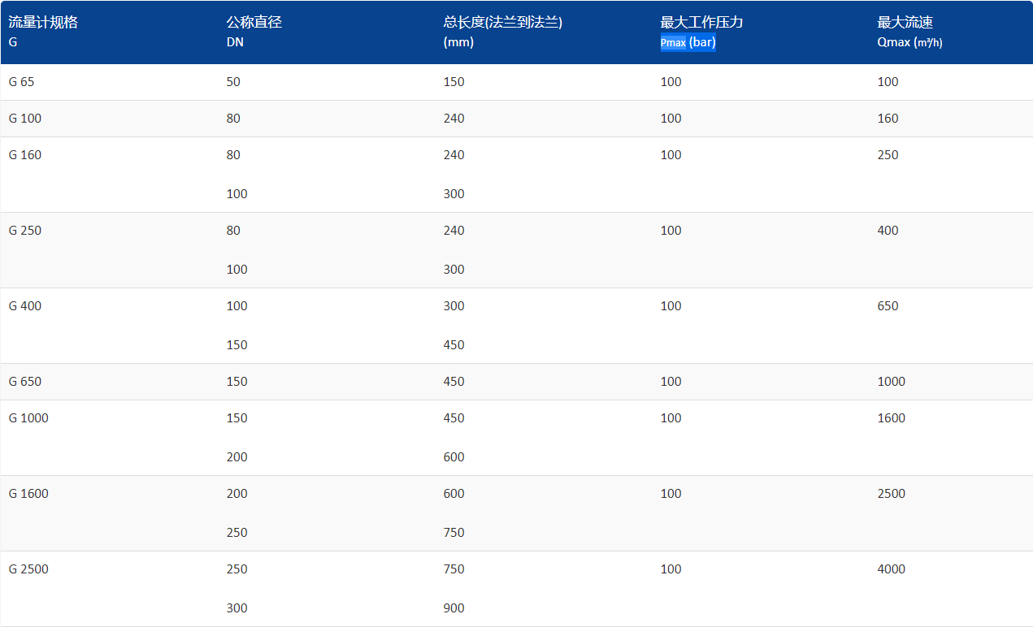Select the G 2500 meter size cell

28,569
